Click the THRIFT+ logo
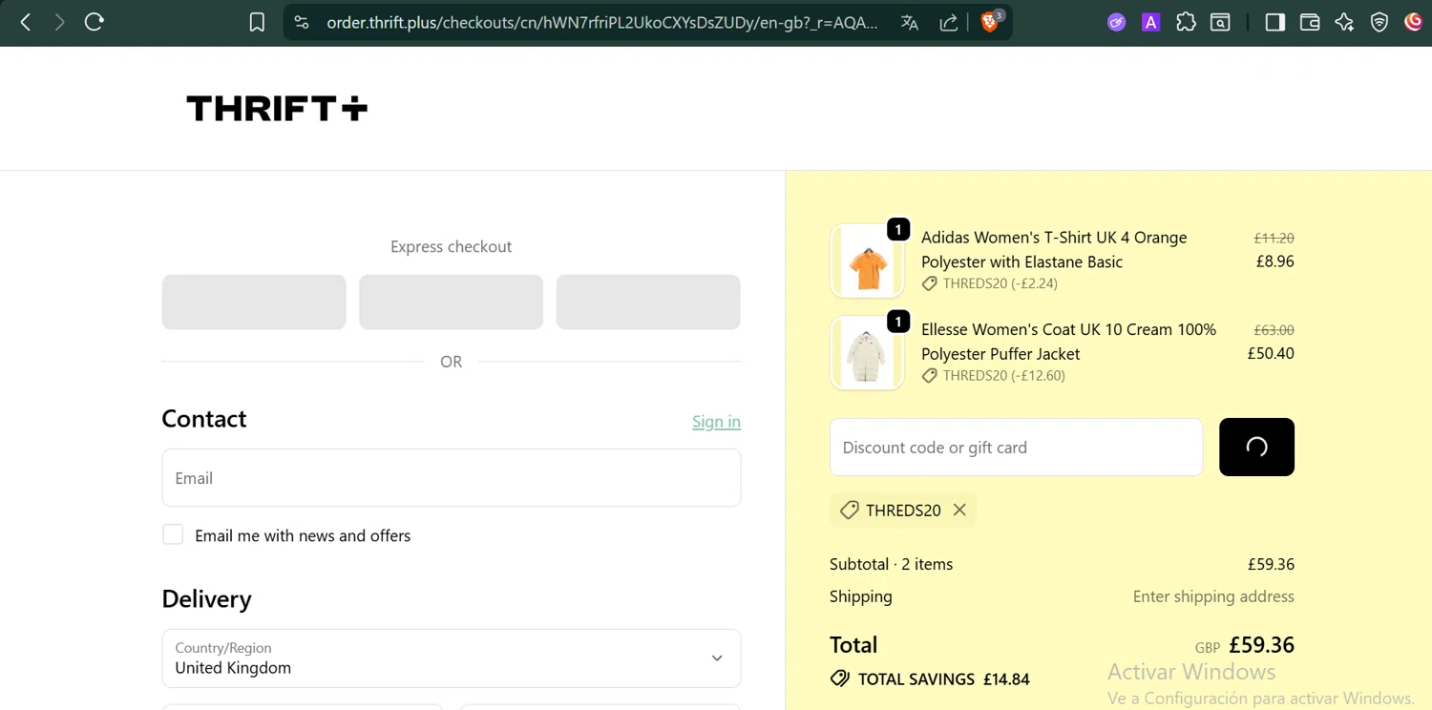 [x=277, y=108]
